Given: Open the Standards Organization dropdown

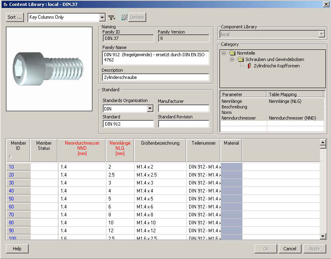Looking at the screenshot, I should 150,108.
